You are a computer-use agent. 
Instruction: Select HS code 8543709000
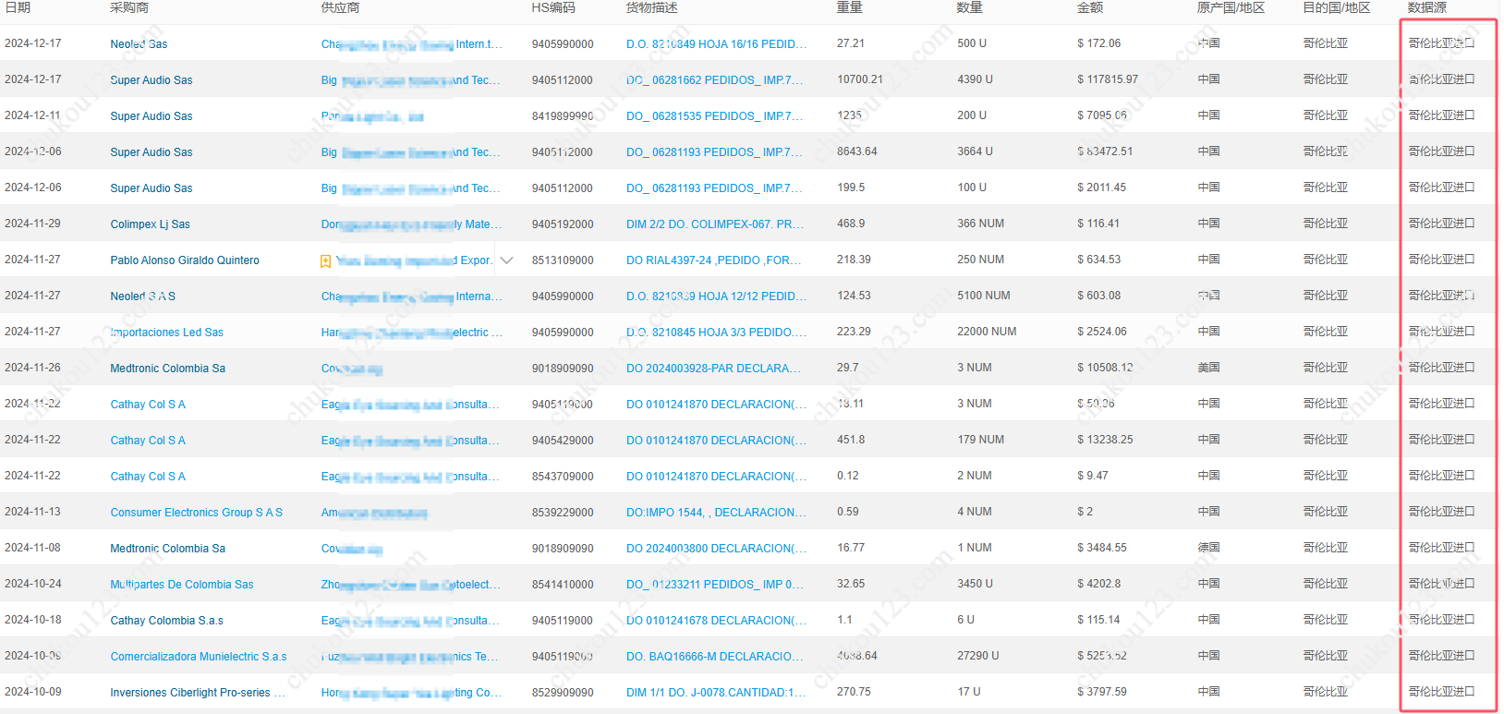[563, 477]
